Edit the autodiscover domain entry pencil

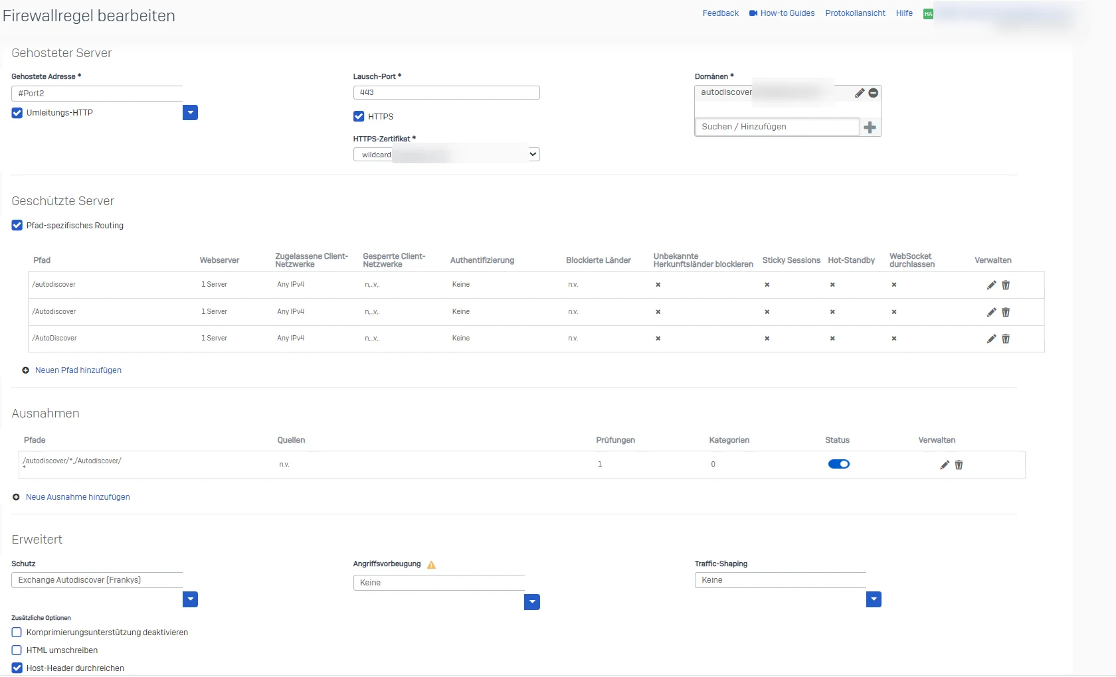(x=860, y=93)
